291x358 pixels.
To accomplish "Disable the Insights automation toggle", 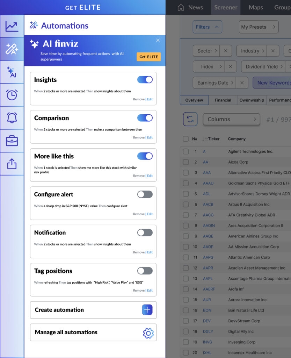I will tap(145, 80).
